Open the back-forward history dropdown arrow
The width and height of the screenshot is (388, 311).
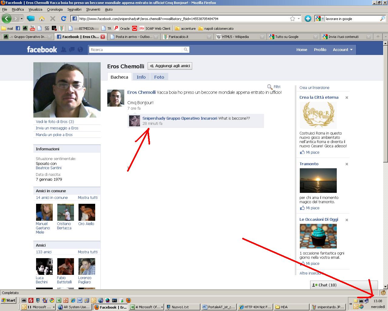click(22, 19)
